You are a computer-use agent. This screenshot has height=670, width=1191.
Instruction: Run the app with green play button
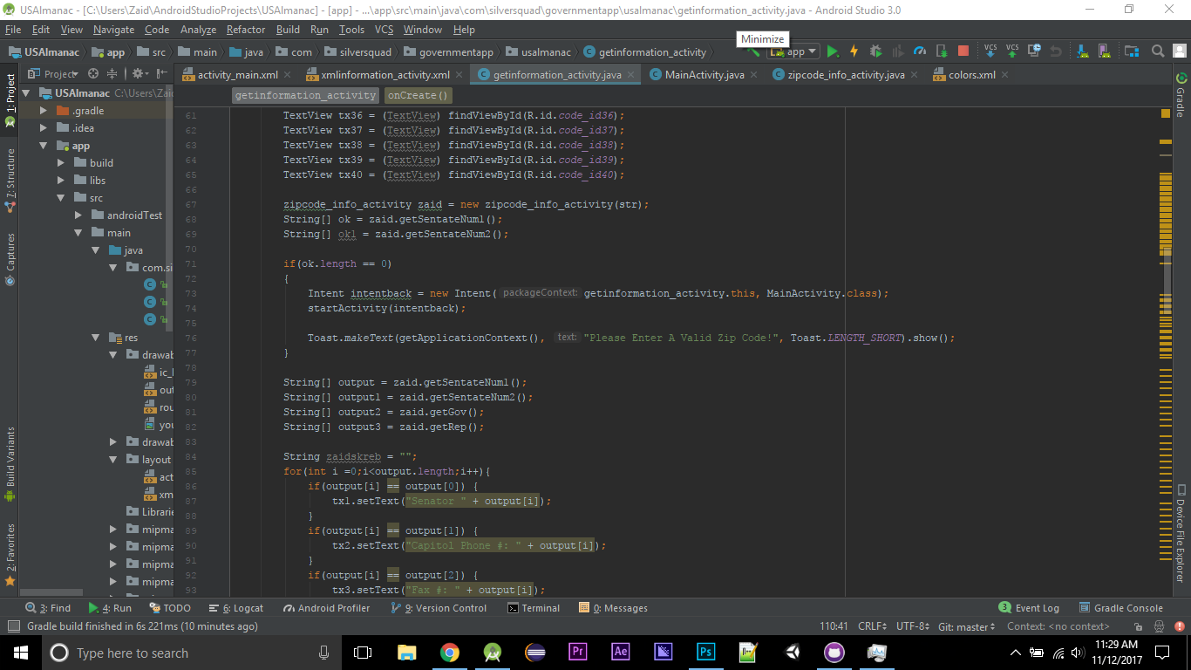[833, 51]
